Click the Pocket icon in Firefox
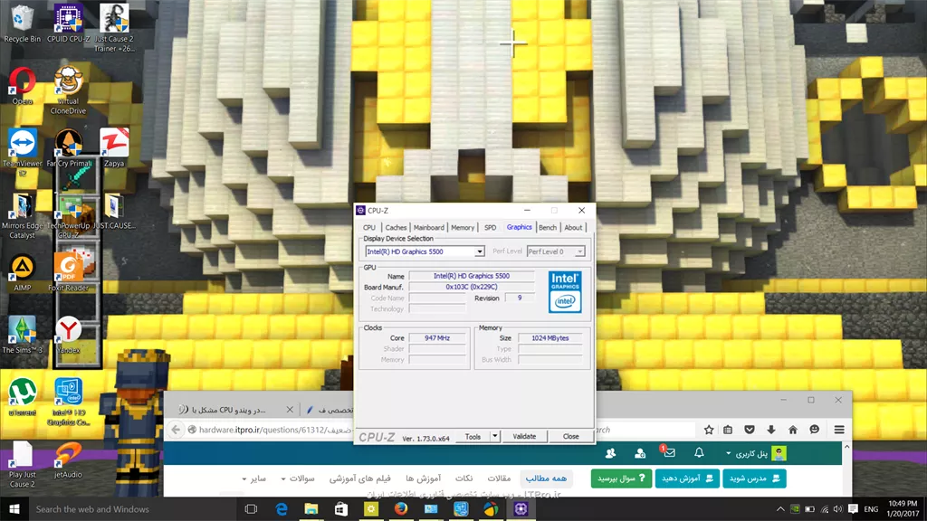 749,430
